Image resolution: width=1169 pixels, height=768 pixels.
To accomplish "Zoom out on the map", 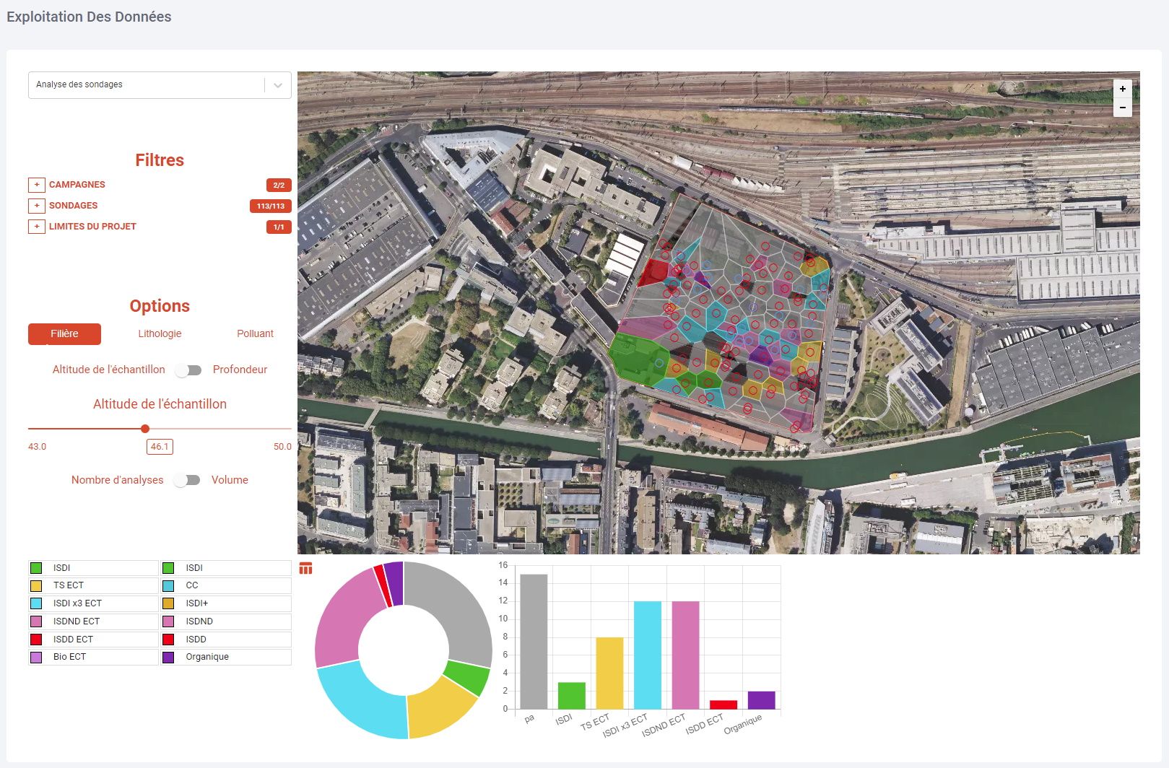I will pos(1123,108).
